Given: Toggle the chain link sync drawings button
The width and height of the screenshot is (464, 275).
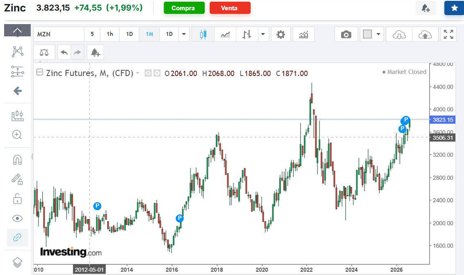Looking at the screenshot, I should 18,237.
